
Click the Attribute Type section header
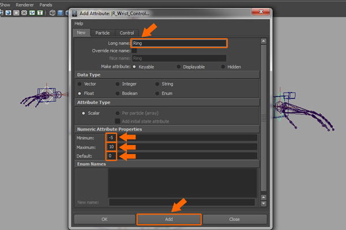(x=167, y=102)
